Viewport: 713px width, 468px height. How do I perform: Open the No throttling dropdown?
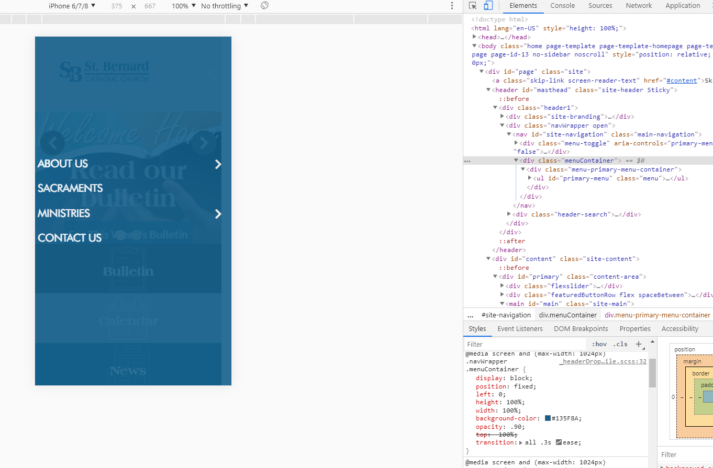225,6
